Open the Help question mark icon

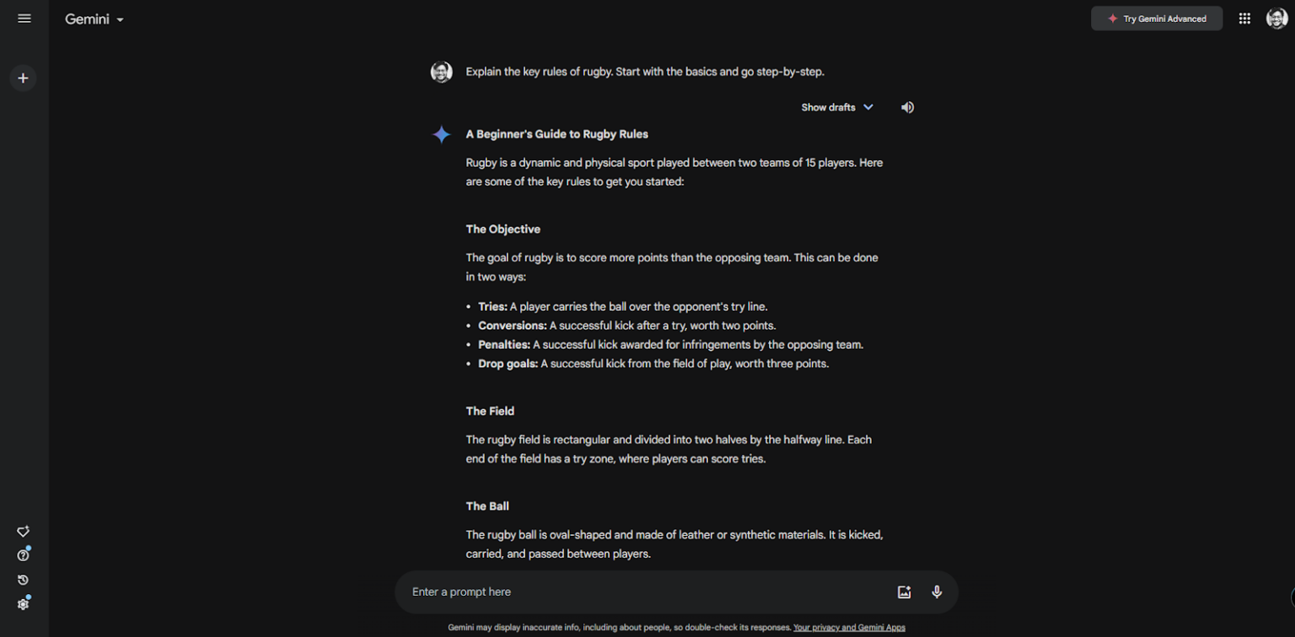(23, 555)
